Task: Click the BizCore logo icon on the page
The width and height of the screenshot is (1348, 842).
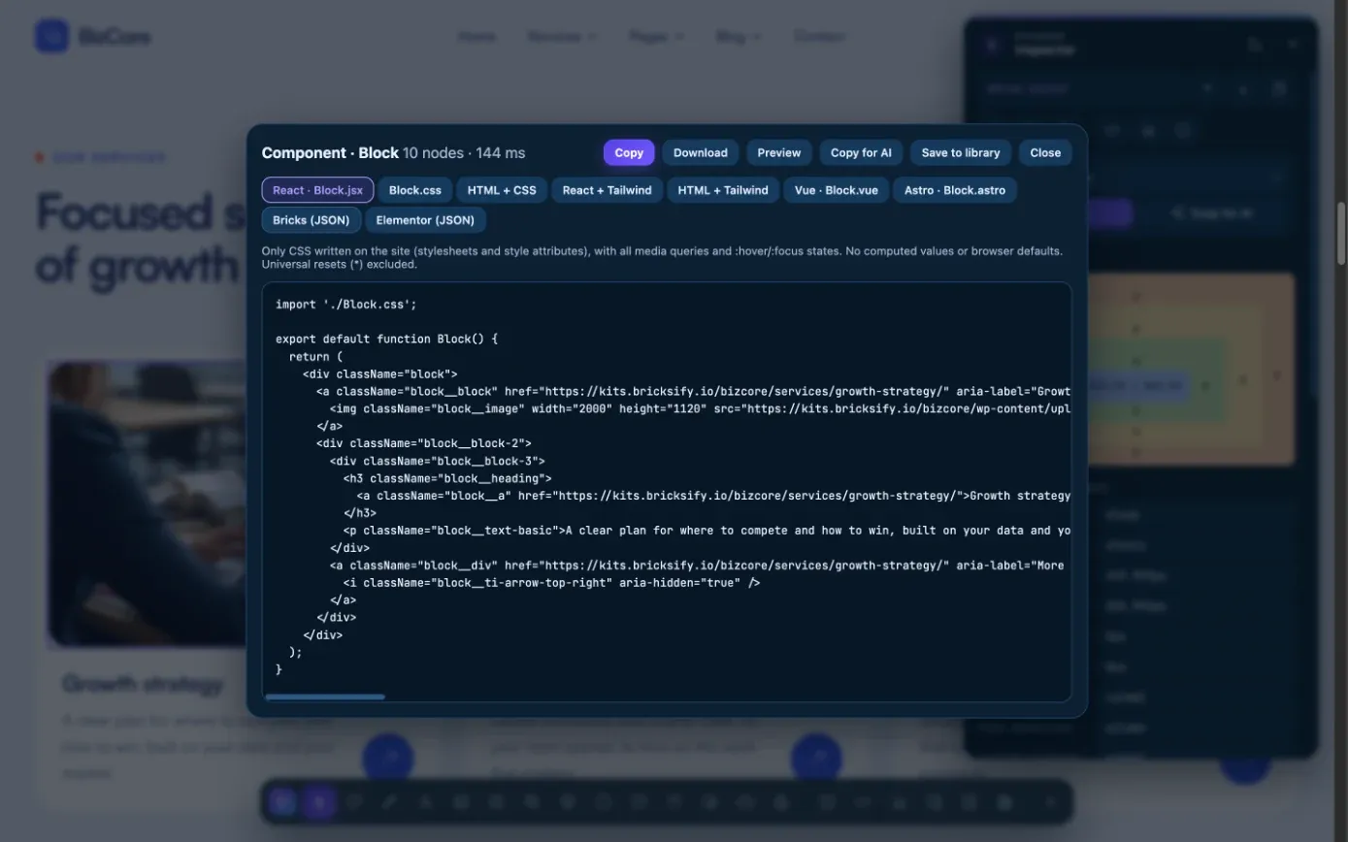Action: [51, 37]
